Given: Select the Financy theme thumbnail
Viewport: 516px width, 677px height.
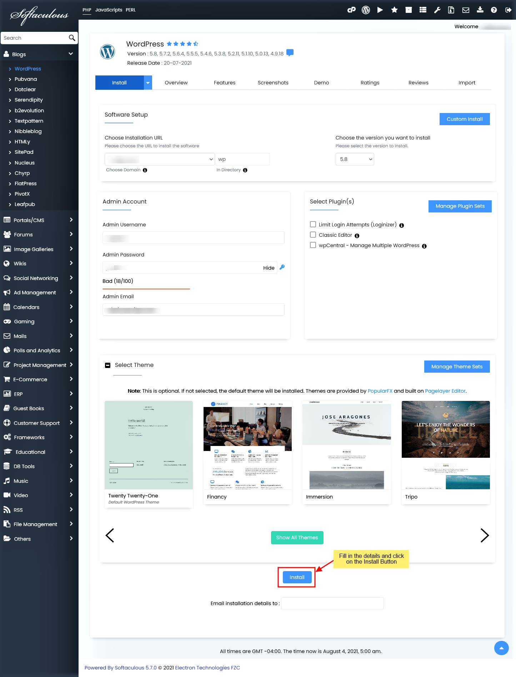Looking at the screenshot, I should (x=247, y=445).
